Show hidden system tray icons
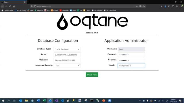This screenshot has height=103, width=184. [140, 100]
